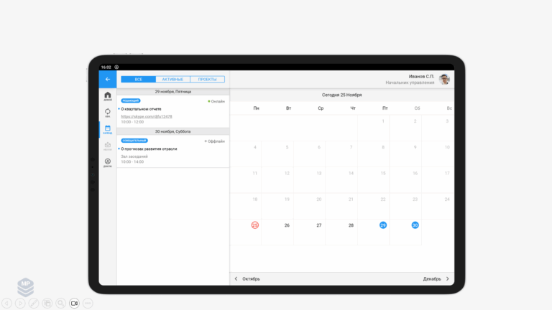Open the Home section in sidebar
The width and height of the screenshot is (552, 310).
(x=108, y=96)
